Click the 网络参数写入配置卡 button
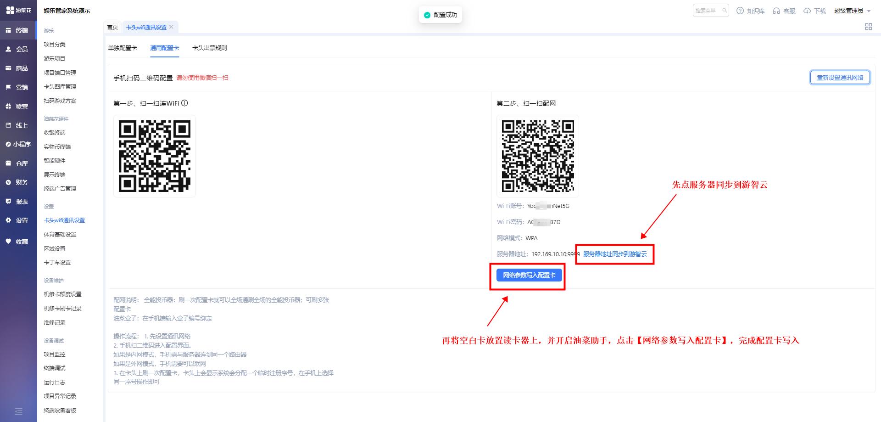Image resolution: width=881 pixels, height=422 pixels. pos(529,275)
